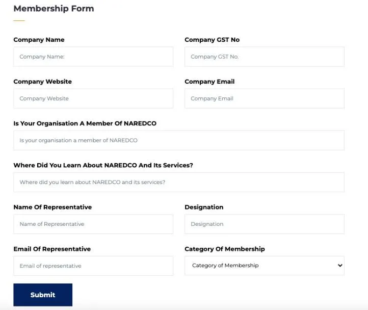Focus the NAREDCO member organisation field
Image resolution: width=368 pixels, height=310 pixels.
coord(178,140)
